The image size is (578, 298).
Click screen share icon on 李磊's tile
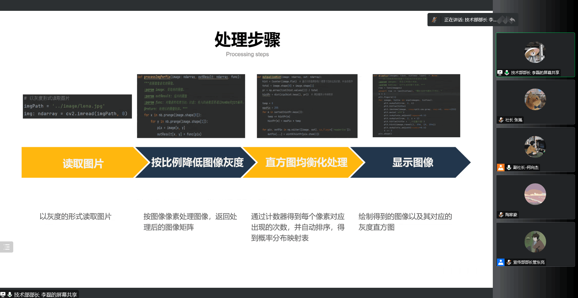[x=500, y=73]
